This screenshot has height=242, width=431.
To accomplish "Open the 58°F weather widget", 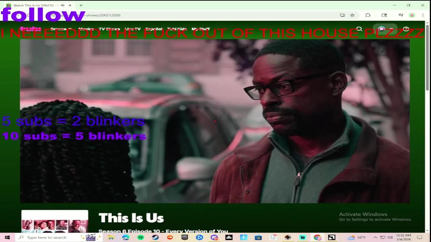I will [x=357, y=237].
